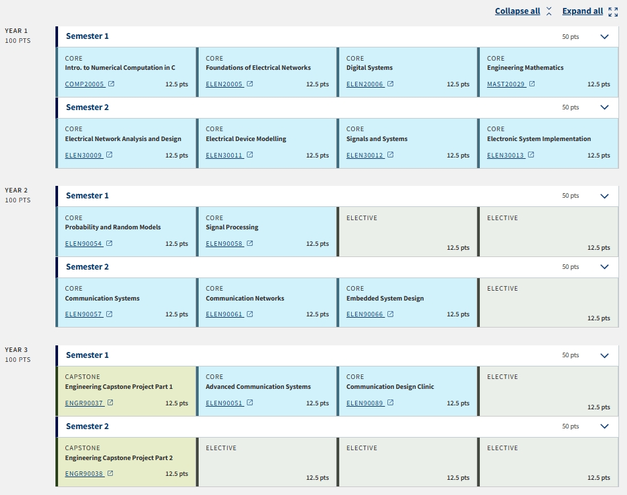This screenshot has height=495, width=627.
Task: Click external link icon beside MAST20029
Action: tap(532, 84)
